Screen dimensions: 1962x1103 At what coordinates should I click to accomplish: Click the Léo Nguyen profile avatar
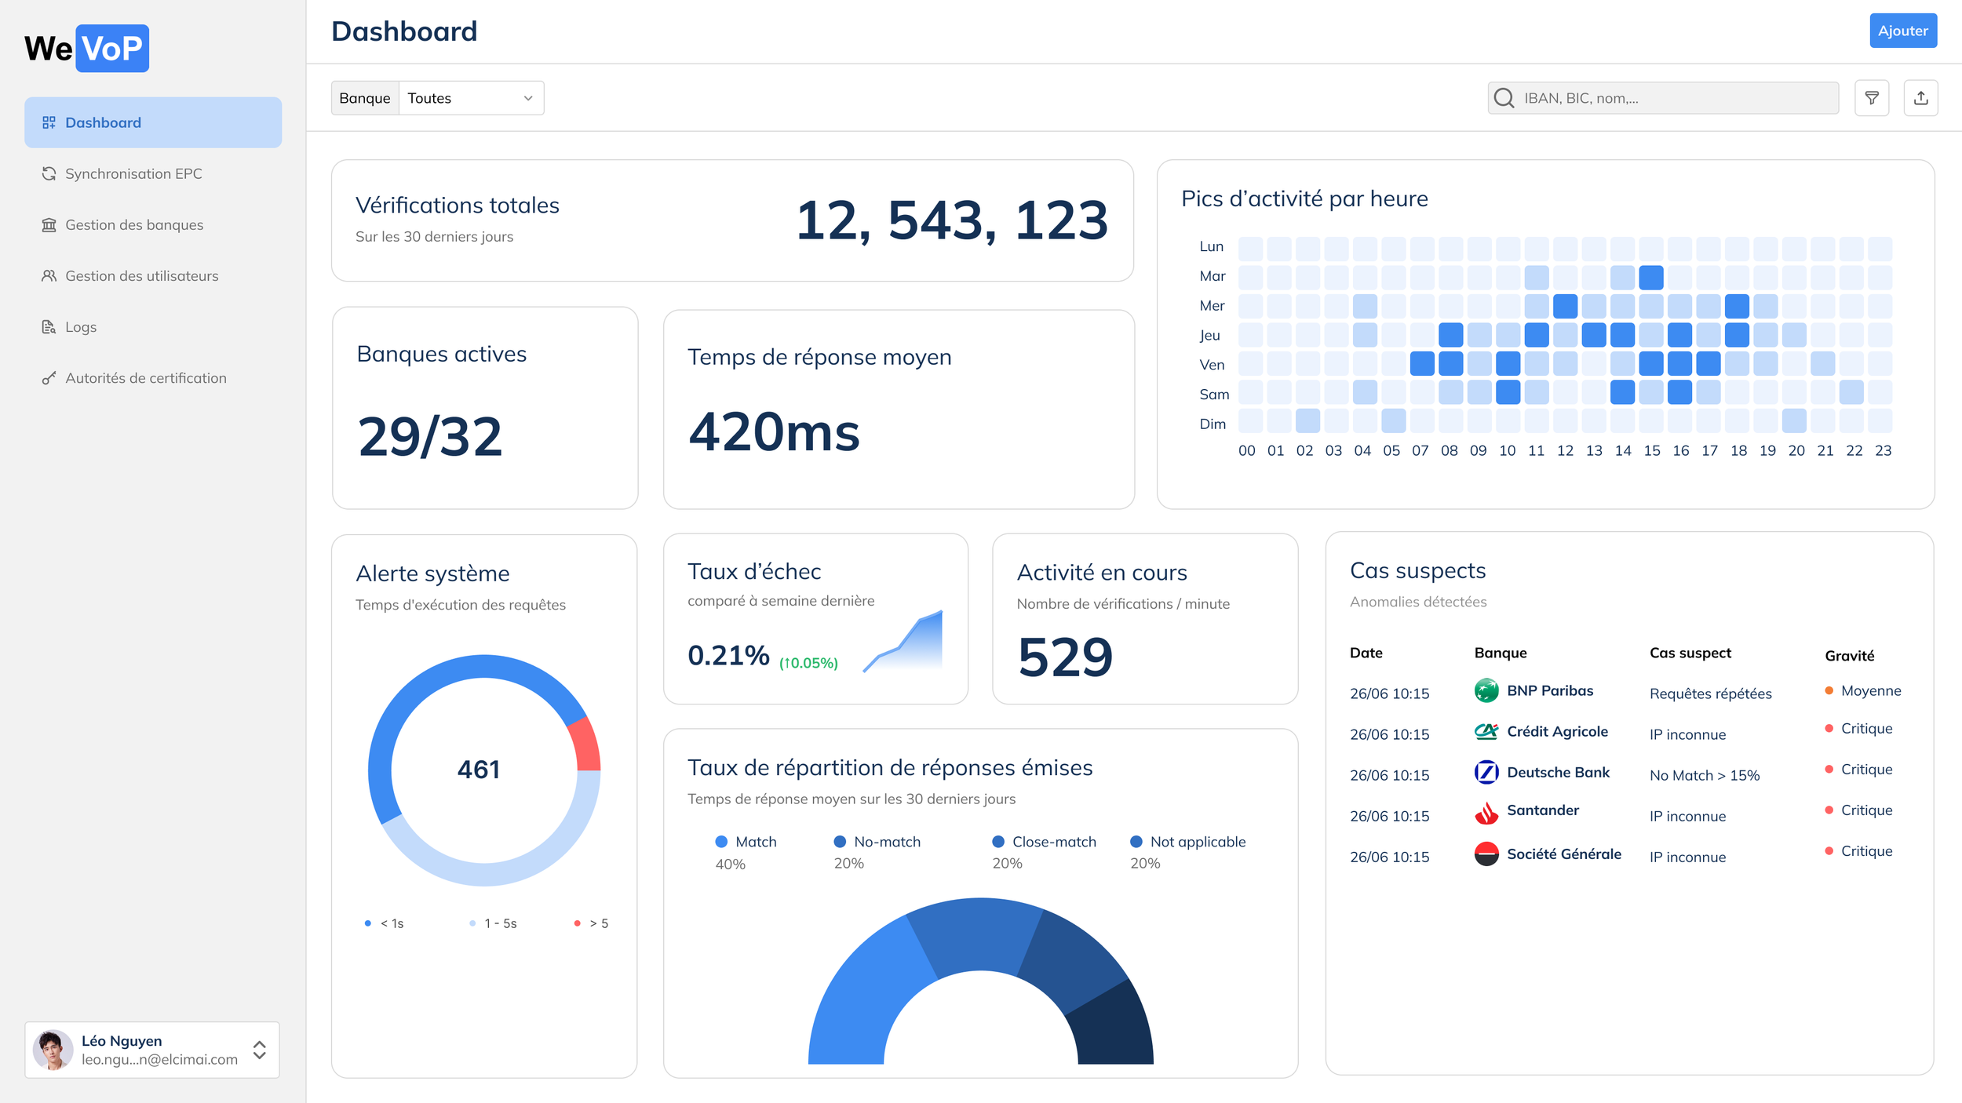click(x=53, y=1050)
